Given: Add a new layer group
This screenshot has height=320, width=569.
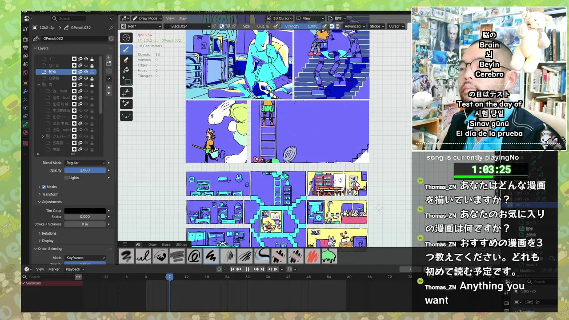Looking at the screenshot, I should pos(108,63).
